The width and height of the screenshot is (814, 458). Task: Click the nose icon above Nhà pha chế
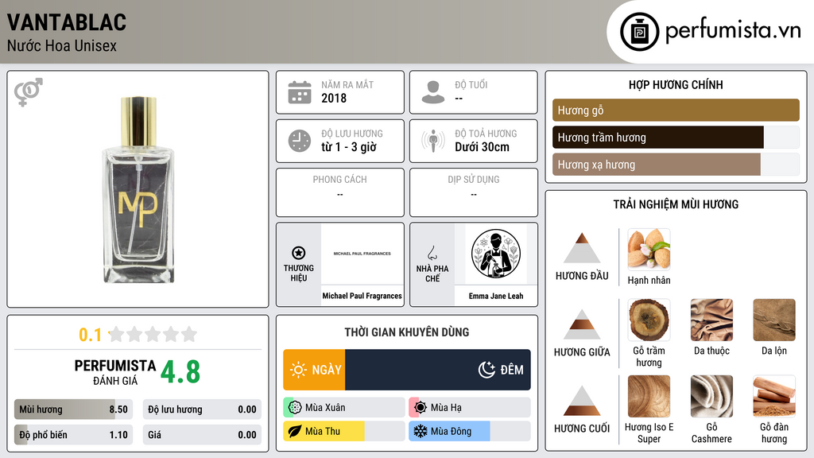tap(432, 253)
